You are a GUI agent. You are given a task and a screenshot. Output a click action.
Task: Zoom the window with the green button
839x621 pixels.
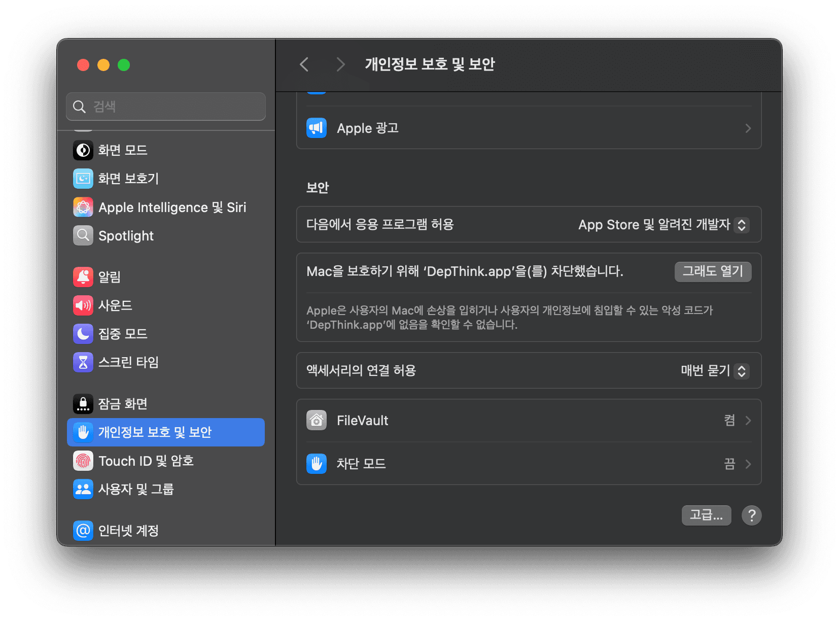[124, 65]
